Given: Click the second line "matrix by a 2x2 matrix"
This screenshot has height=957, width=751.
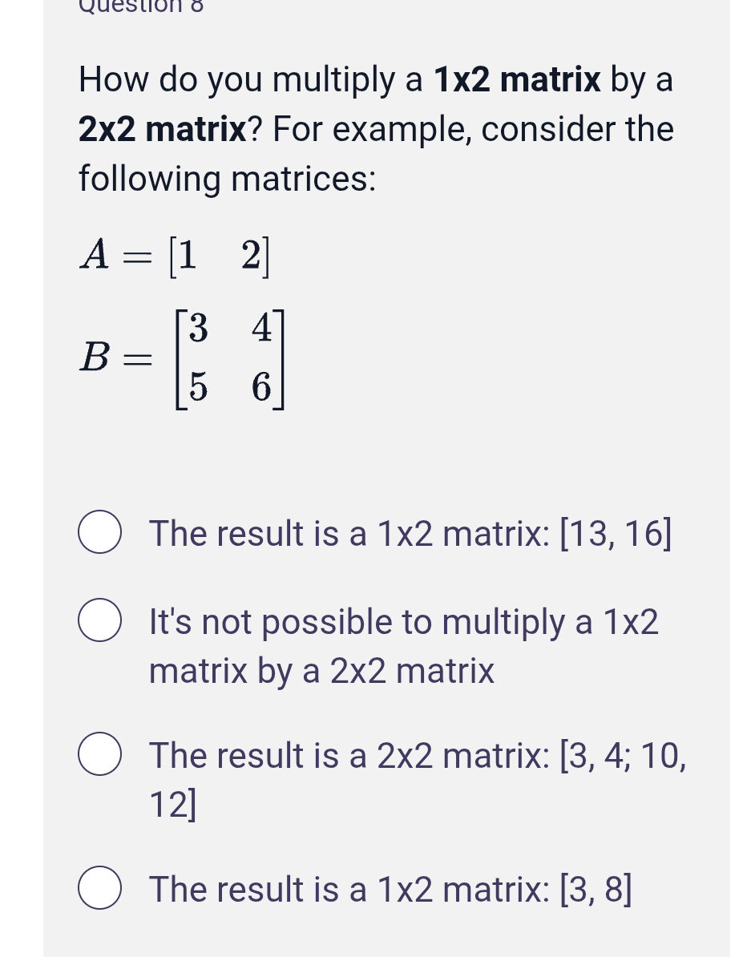Looking at the screenshot, I should [320, 670].
